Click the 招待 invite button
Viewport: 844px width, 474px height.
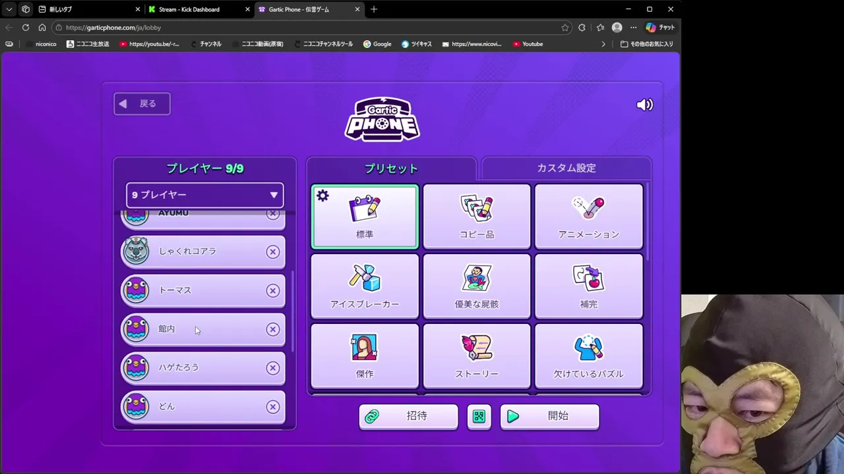[x=408, y=416]
